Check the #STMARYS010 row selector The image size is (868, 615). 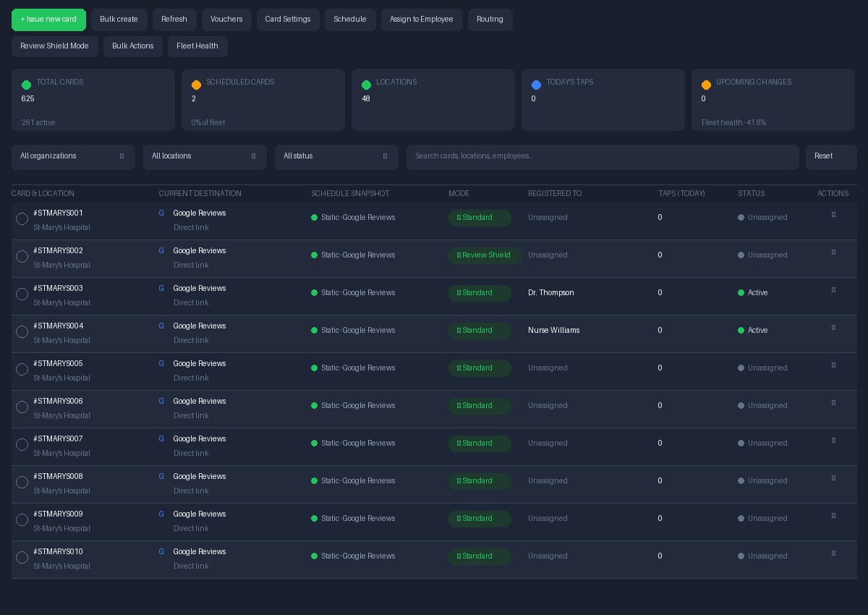22,557
